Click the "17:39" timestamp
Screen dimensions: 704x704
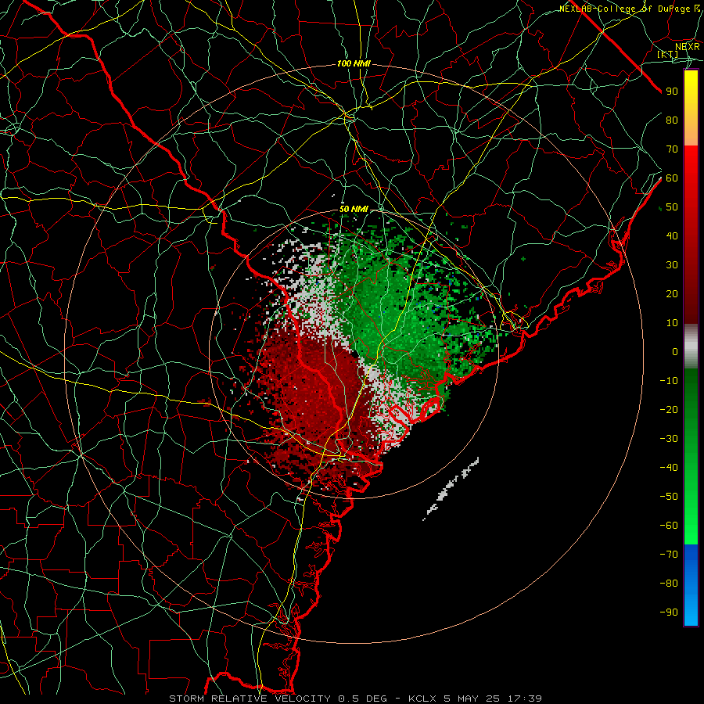pos(525,699)
